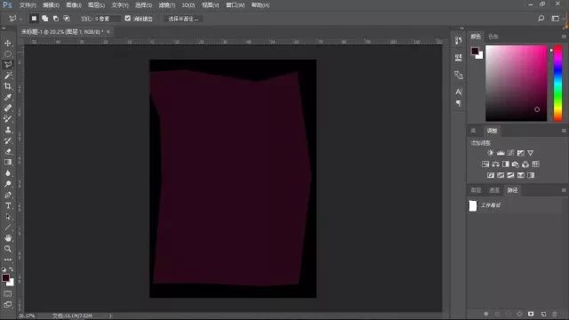Open the Character panel icon
The image size is (569, 320).
click(x=459, y=92)
